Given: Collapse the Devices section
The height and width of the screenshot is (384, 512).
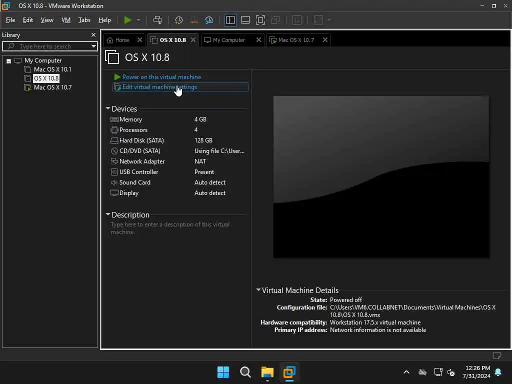Looking at the screenshot, I should 108,108.
